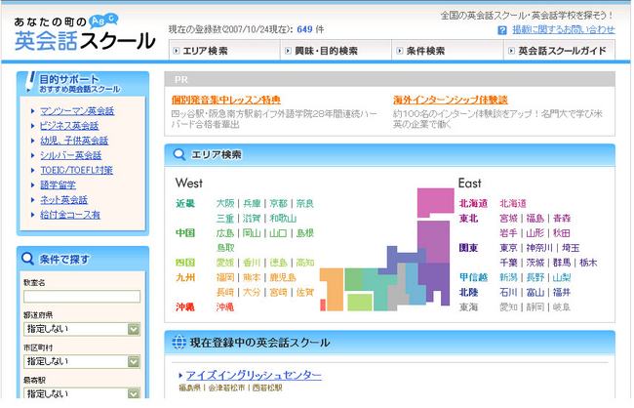Viewport: 634px width, 408px height.
Task: Select 秋田 prefecture link
Action: pos(562,233)
